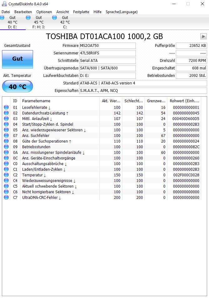Close the CrystalDiskInfo window
209x298 pixels.
[x=202, y=4]
